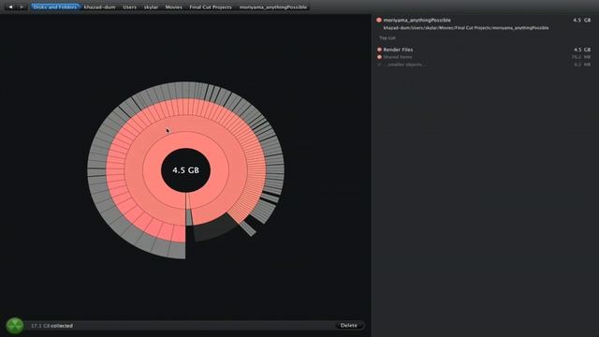Click the Top List heading
The height and width of the screenshot is (337, 599).
[x=387, y=38]
